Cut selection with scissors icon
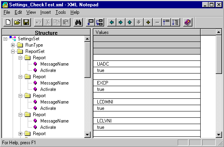Image resolution: width=224 pixels, height=147 pixels. (x=48, y=22)
